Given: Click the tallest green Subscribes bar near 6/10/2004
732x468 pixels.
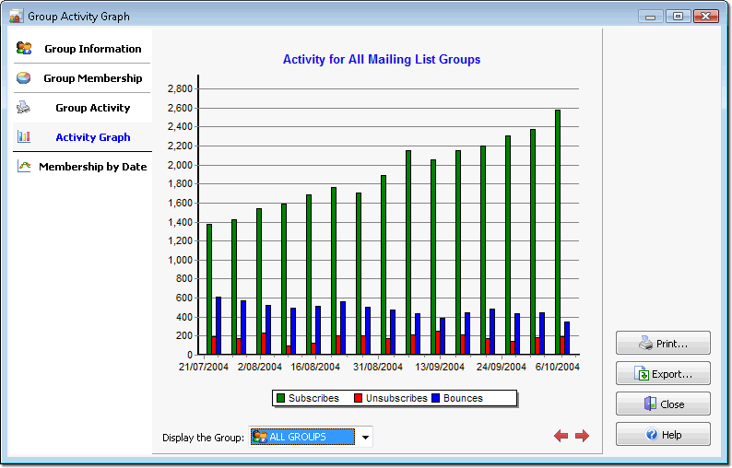Looking at the screenshot, I should 558,232.
